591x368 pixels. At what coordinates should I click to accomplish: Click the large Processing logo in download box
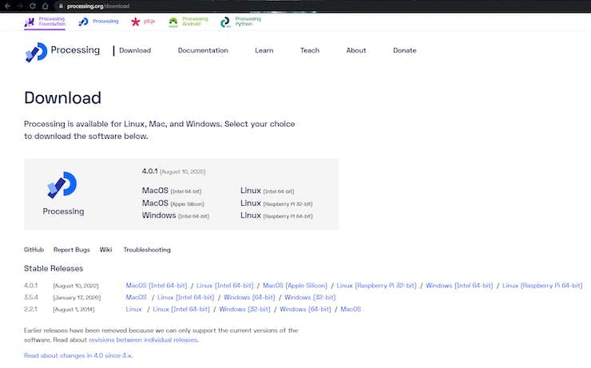coord(62,184)
